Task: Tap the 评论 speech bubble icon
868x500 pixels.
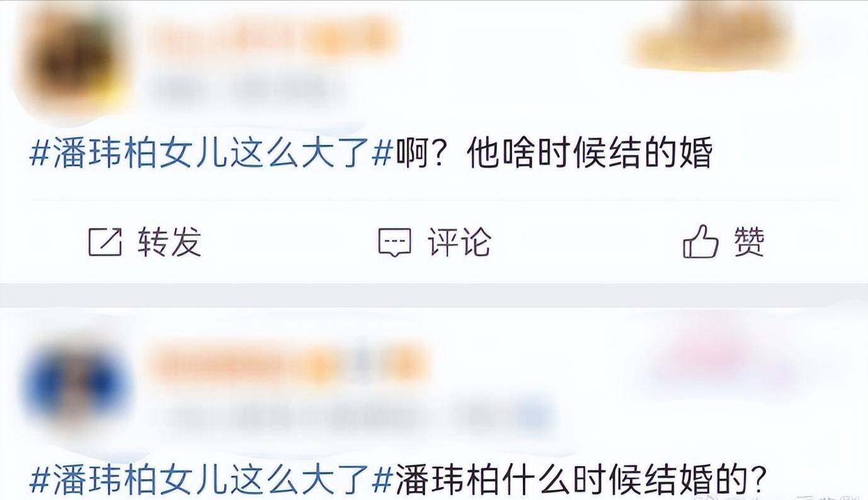Action: (394, 243)
